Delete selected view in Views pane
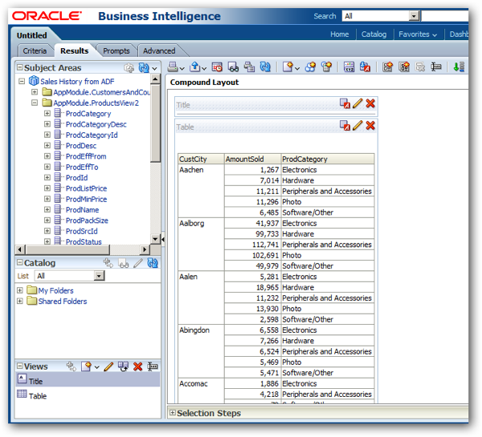 coord(137,366)
